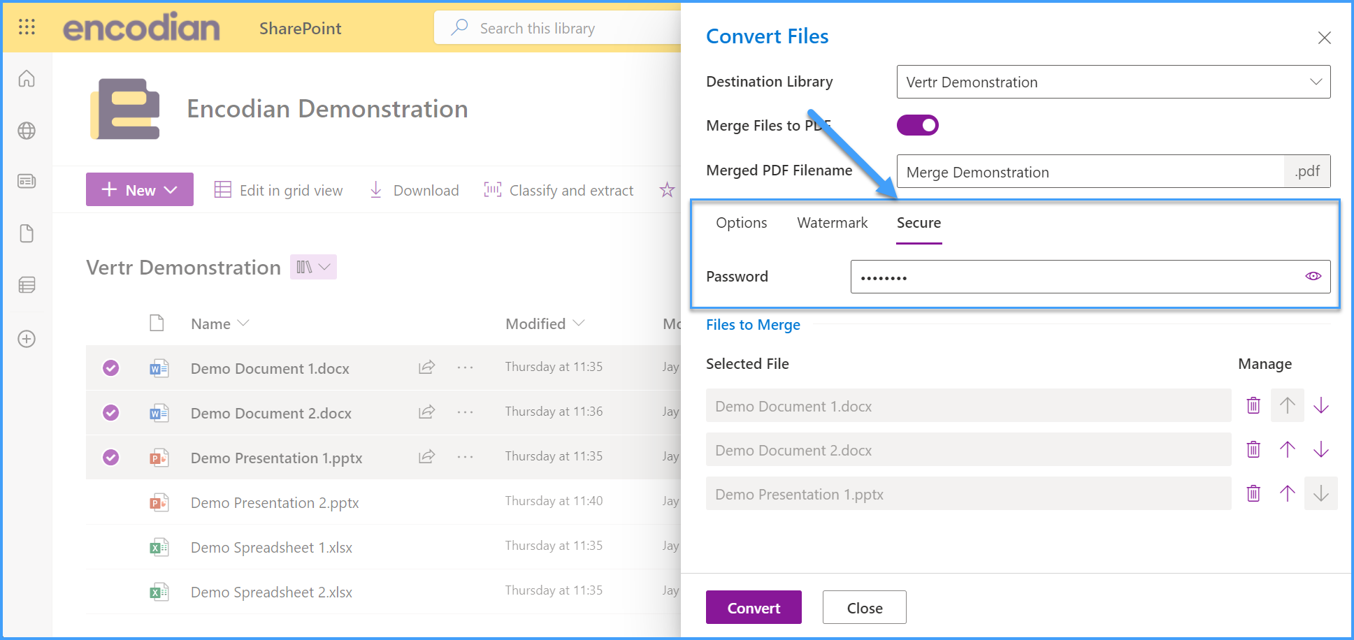This screenshot has width=1354, height=640.
Task: Click Edit in grid view
Action: [278, 190]
